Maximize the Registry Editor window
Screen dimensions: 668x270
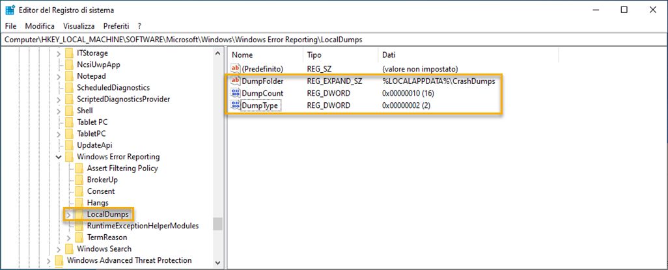coord(624,10)
